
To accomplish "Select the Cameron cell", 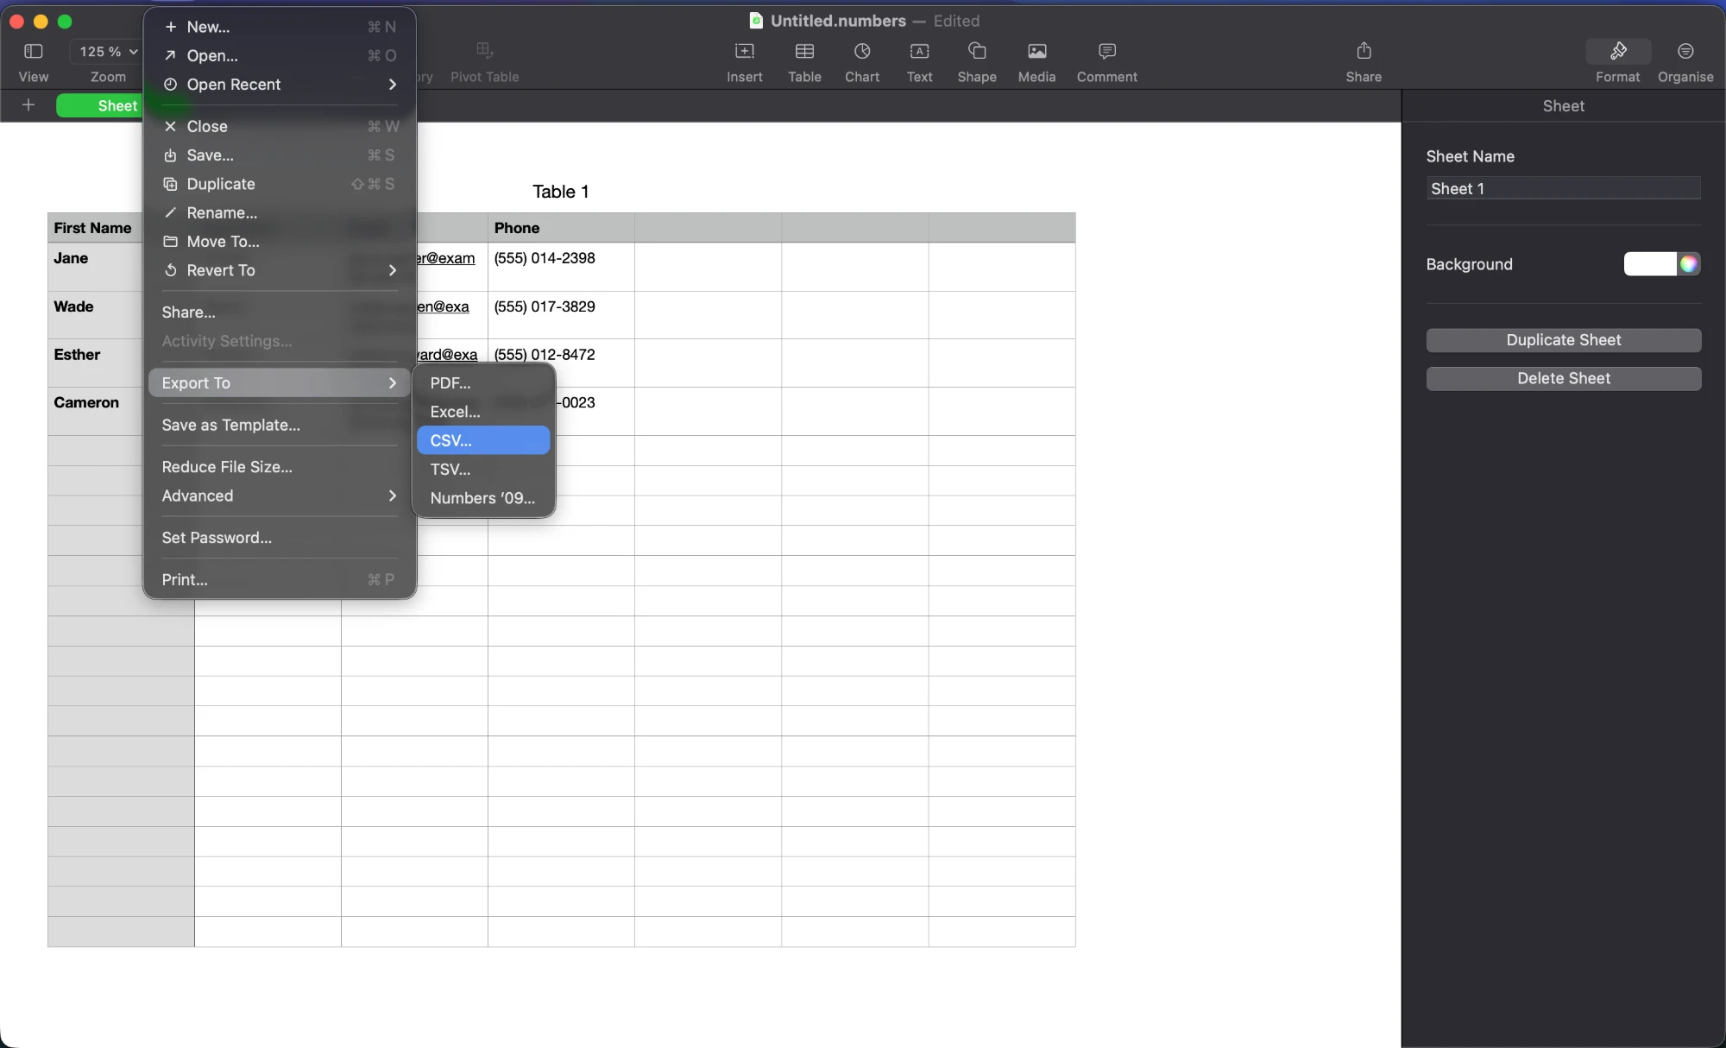I will pos(95,411).
